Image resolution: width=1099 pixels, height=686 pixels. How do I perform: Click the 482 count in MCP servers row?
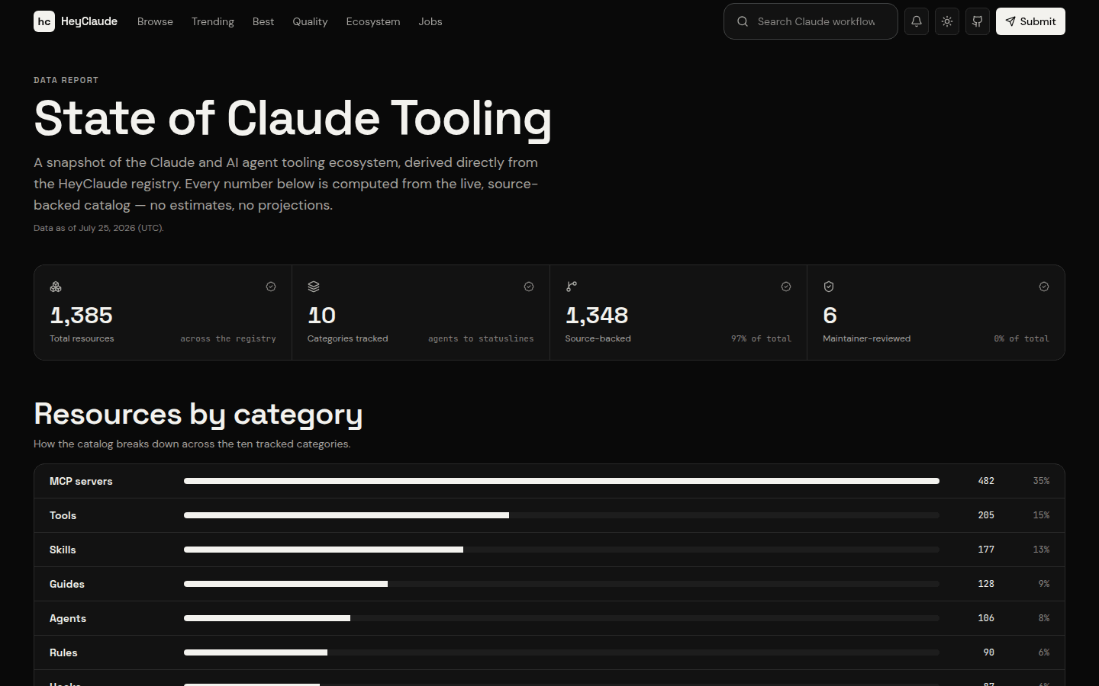coord(986,481)
